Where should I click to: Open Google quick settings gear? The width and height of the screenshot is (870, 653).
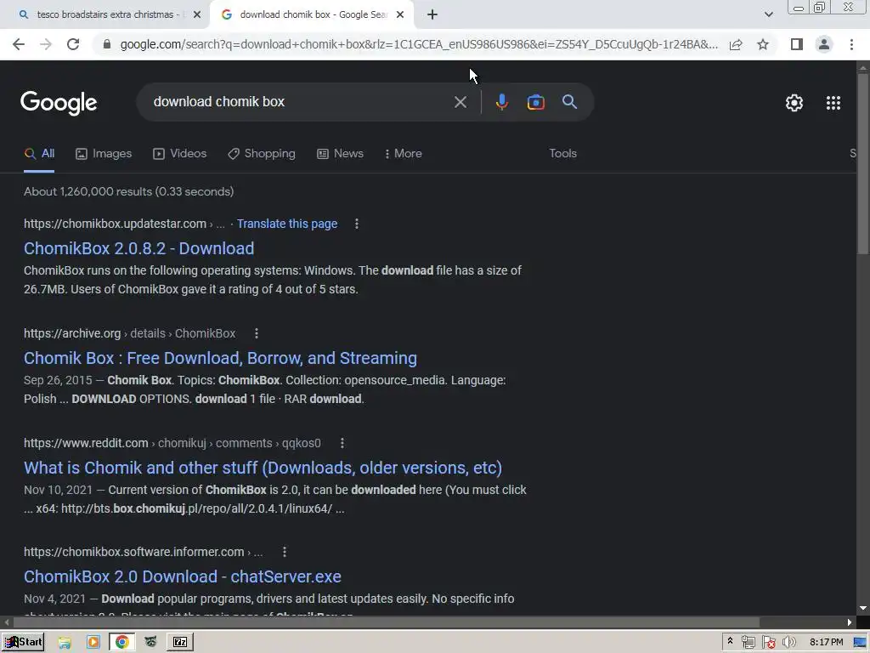[x=794, y=103]
